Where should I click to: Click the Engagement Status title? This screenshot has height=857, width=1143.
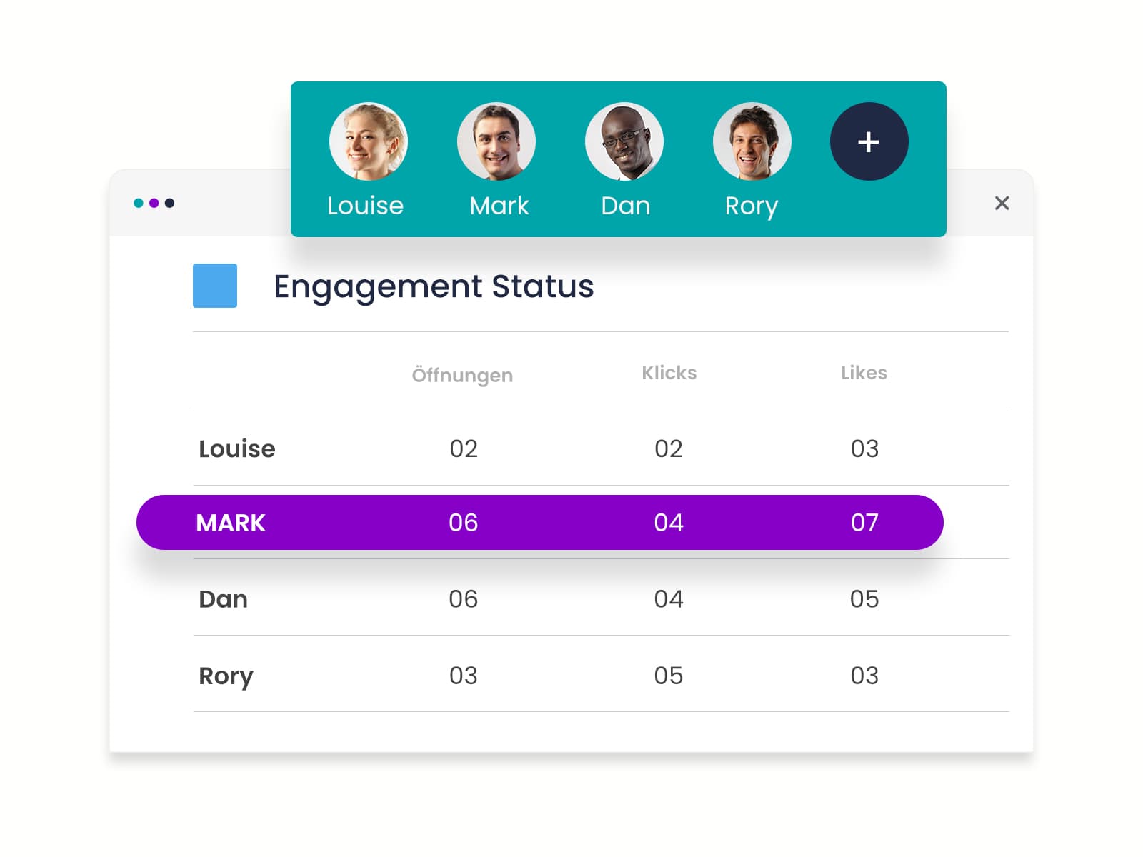(434, 286)
